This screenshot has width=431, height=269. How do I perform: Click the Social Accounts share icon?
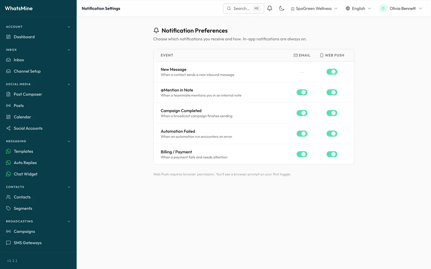[x=8, y=128]
